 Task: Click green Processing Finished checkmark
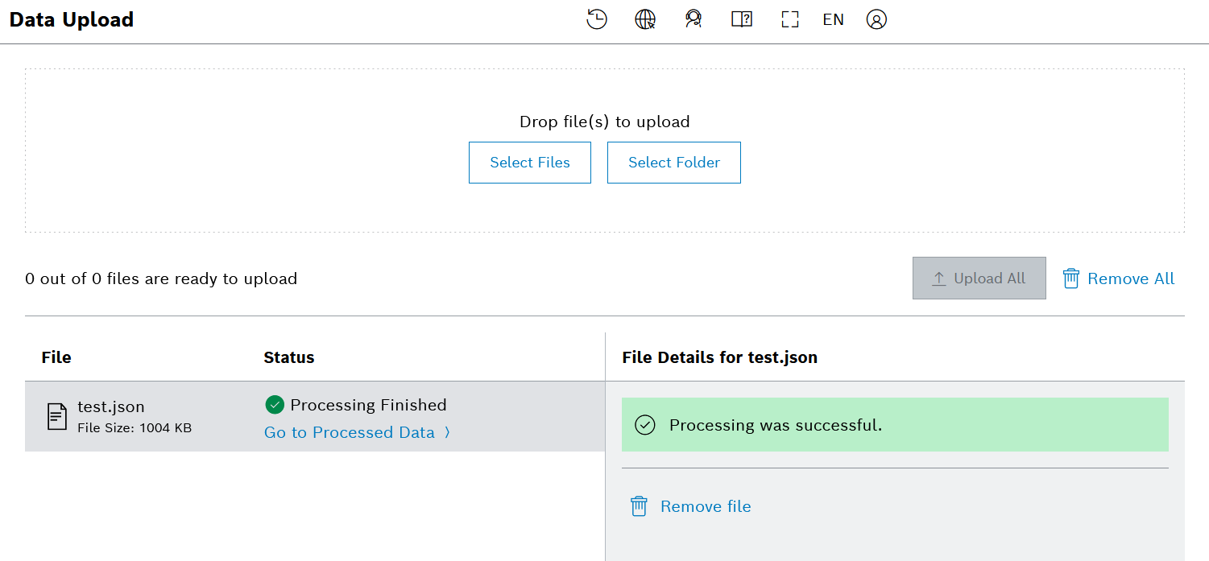click(x=275, y=405)
